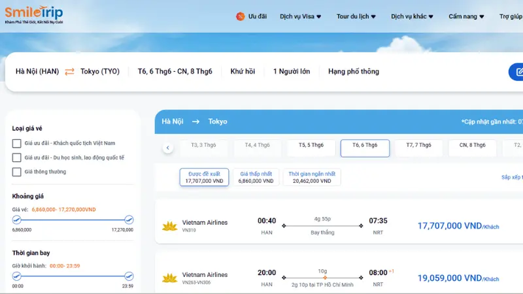Click the Ưu đãi promotion badge icon

coord(240,16)
